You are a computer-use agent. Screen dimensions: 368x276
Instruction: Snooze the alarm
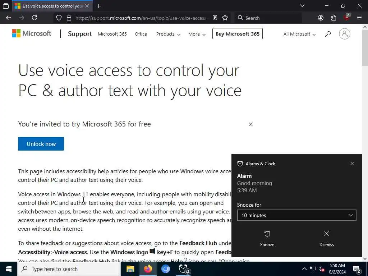tap(267, 239)
